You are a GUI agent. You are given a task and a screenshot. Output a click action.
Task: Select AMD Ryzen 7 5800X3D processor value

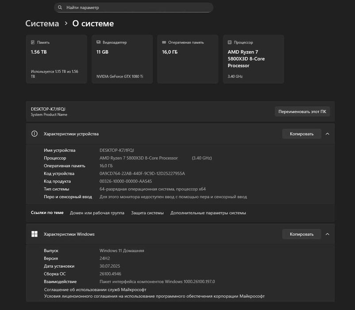coord(139,158)
